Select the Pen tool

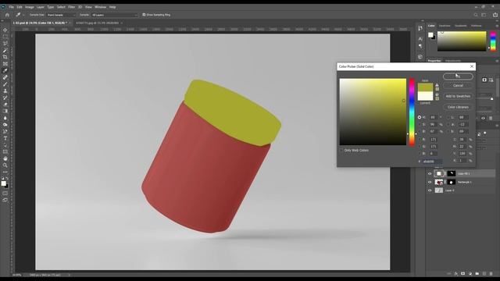coord(5,131)
